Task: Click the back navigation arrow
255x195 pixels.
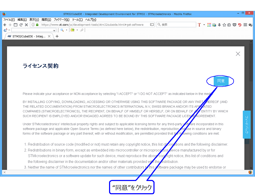Action: click(5, 25)
